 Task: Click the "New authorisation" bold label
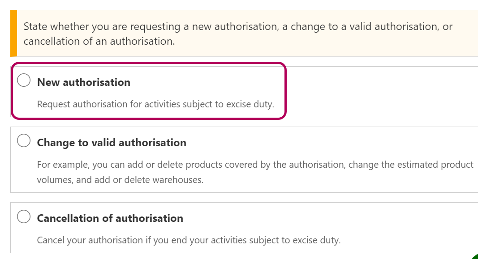(84, 82)
